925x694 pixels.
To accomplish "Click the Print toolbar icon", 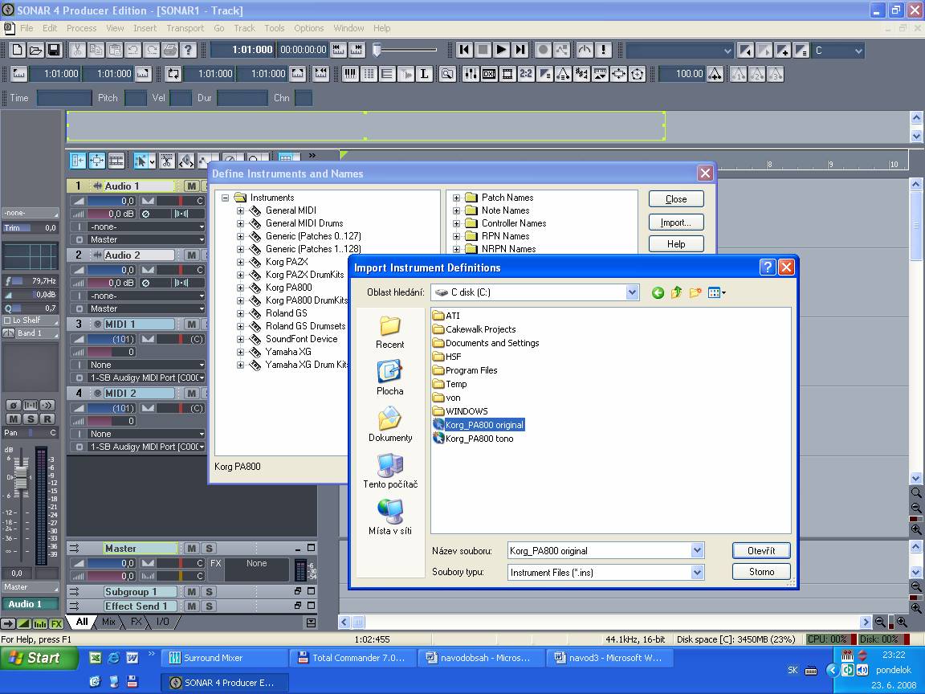I will [x=170, y=50].
